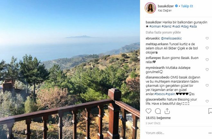Open the Kaz Dağları location link
The height and width of the screenshot is (139, 212).
click(x=165, y=11)
